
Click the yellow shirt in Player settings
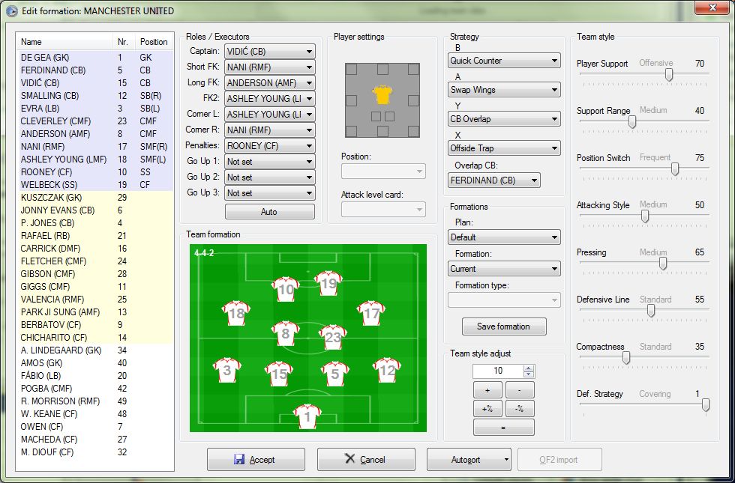[382, 94]
